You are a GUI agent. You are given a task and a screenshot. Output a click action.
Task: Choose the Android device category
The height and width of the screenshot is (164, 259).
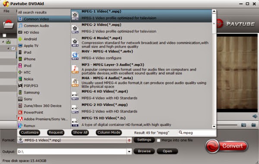pos(44,39)
